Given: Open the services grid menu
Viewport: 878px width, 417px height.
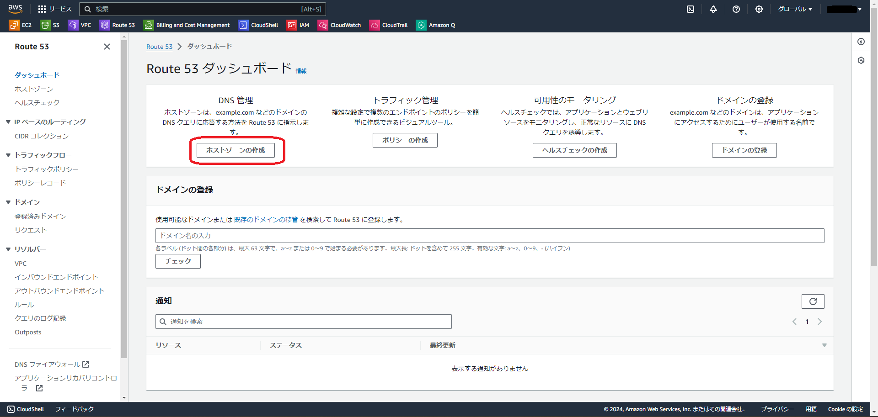Looking at the screenshot, I should click(x=54, y=9).
